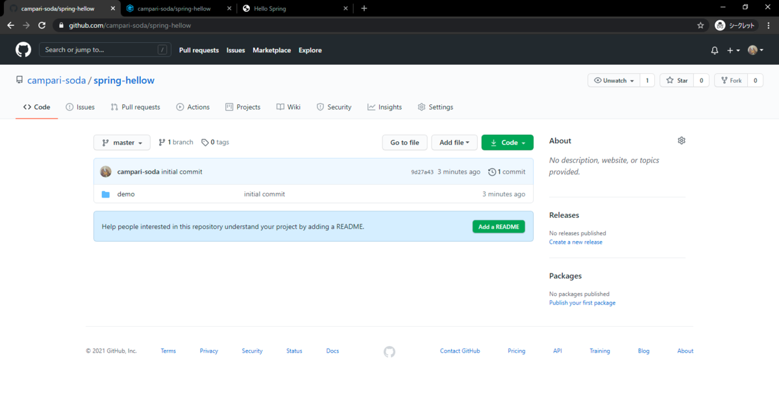
Task: Click the browser address bar
Action: [373, 25]
